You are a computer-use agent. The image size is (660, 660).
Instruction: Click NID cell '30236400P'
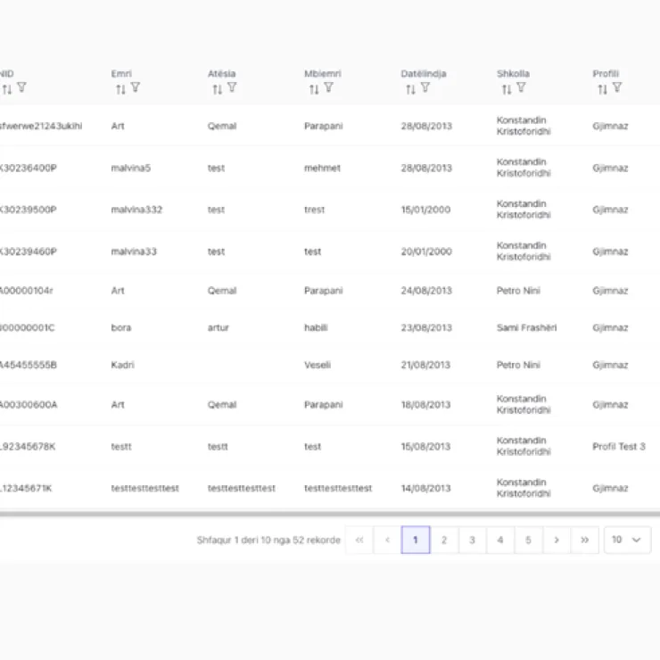click(x=29, y=168)
